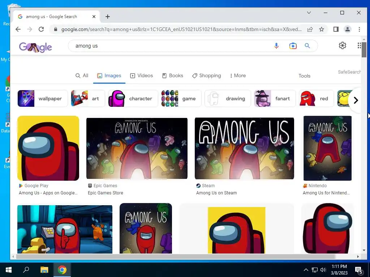The image size is (370, 277).
Task: Click the vertical scrollbar thumb
Action: 364,50
